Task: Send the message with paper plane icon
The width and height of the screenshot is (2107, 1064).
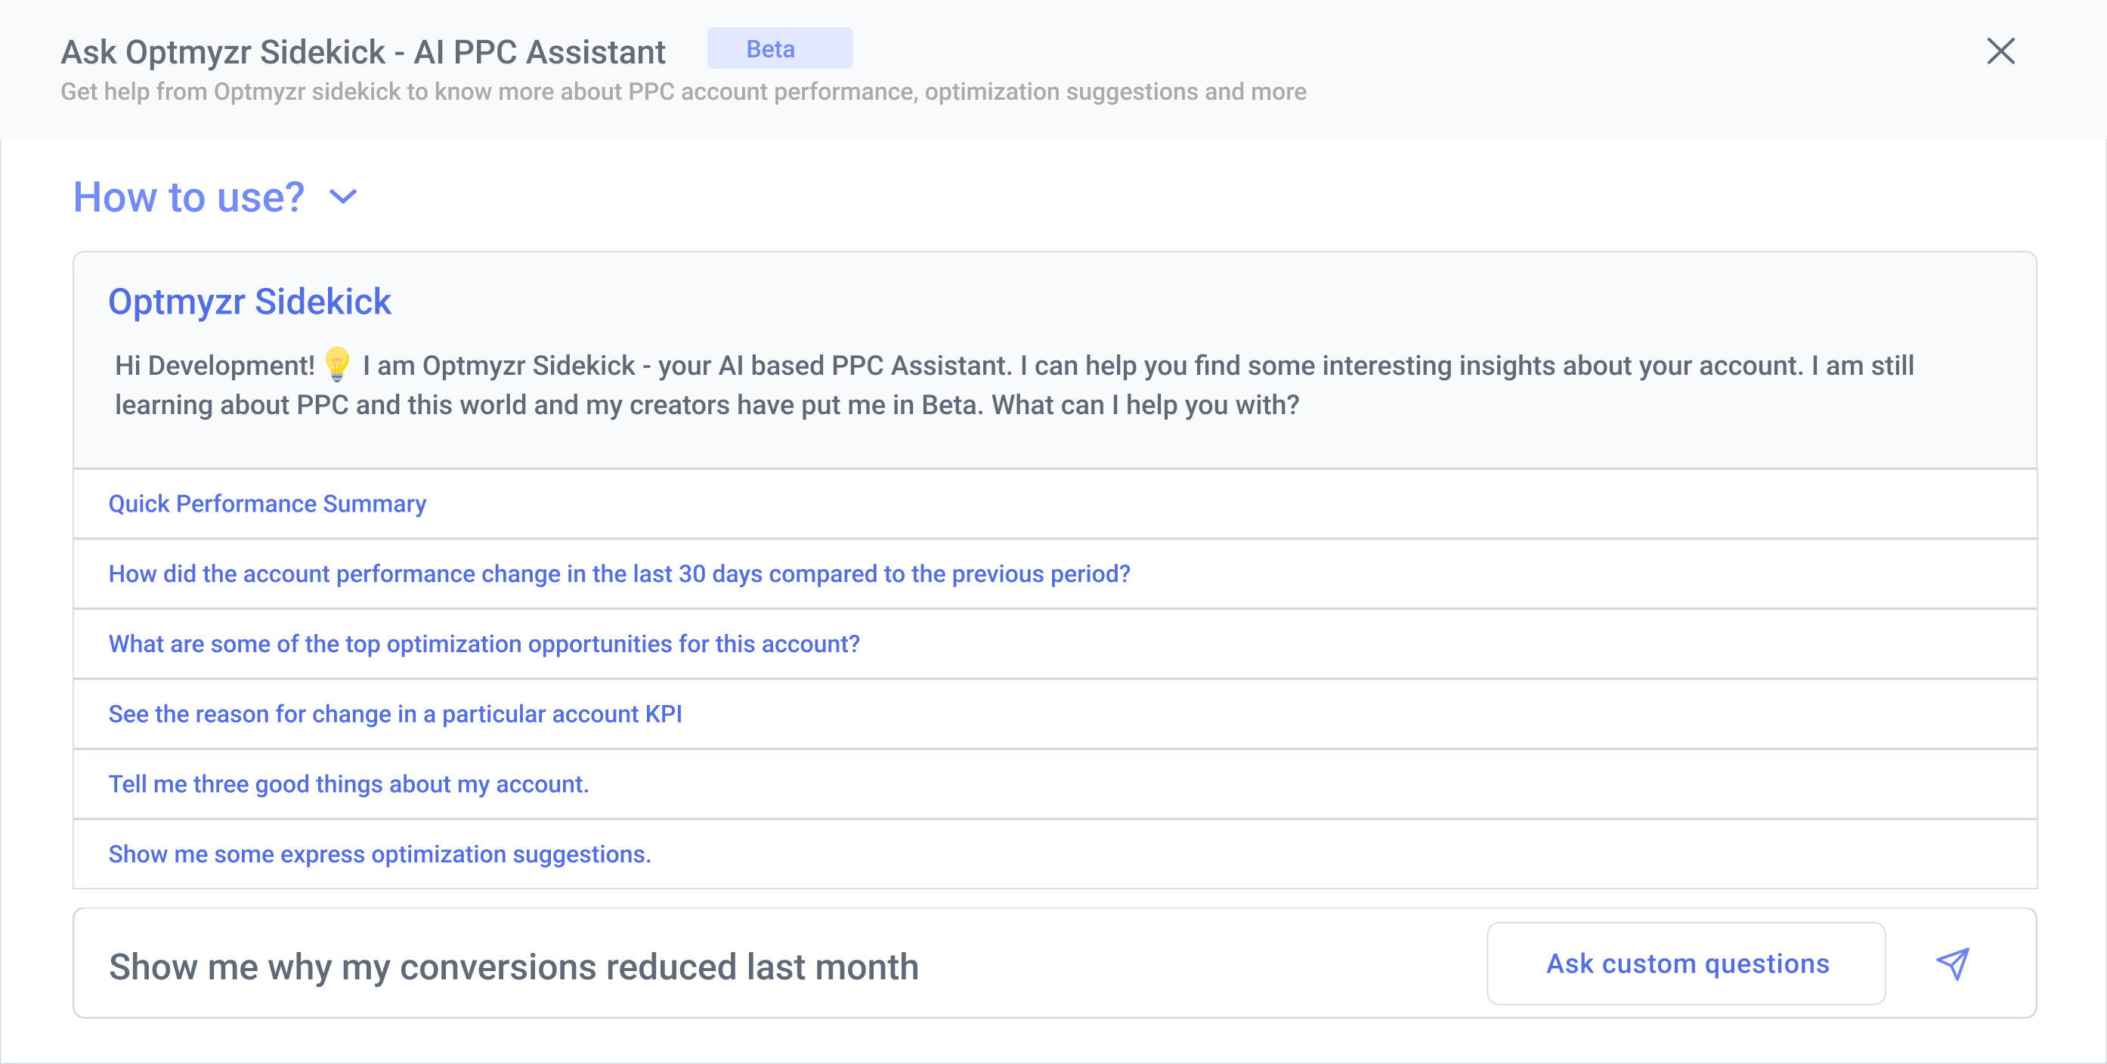Action: [x=1952, y=963]
